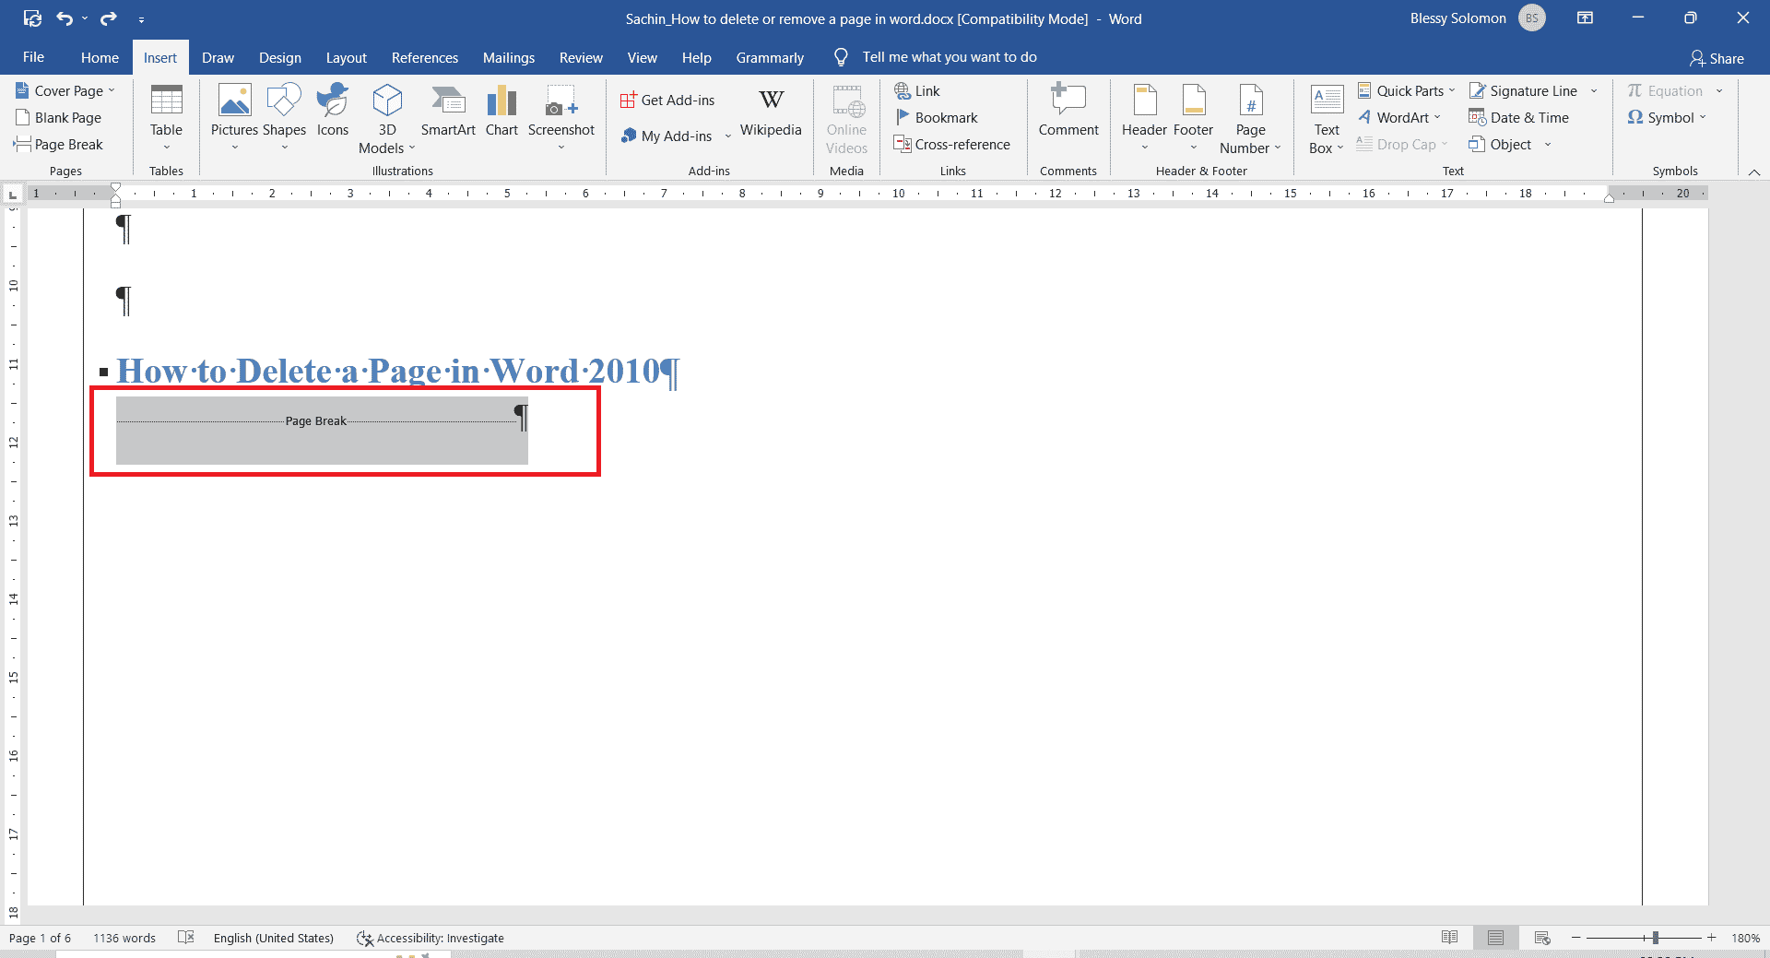Viewport: 1770px width, 958px height.
Task: Expand the Object dropdown arrow
Action: (1548, 144)
